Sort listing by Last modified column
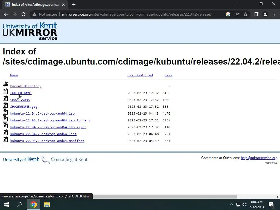The image size is (280, 210). [x=140, y=75]
